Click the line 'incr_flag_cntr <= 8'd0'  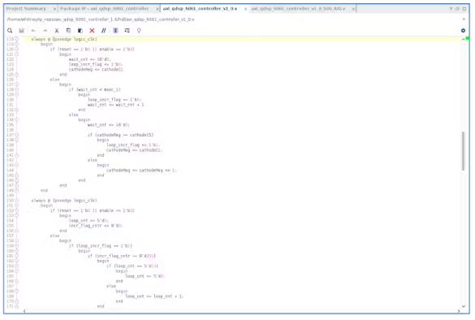coord(96,226)
